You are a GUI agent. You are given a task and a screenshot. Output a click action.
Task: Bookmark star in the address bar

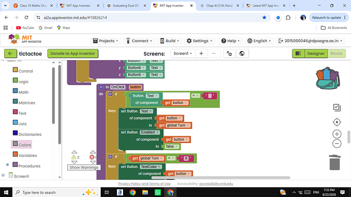tap(265, 17)
